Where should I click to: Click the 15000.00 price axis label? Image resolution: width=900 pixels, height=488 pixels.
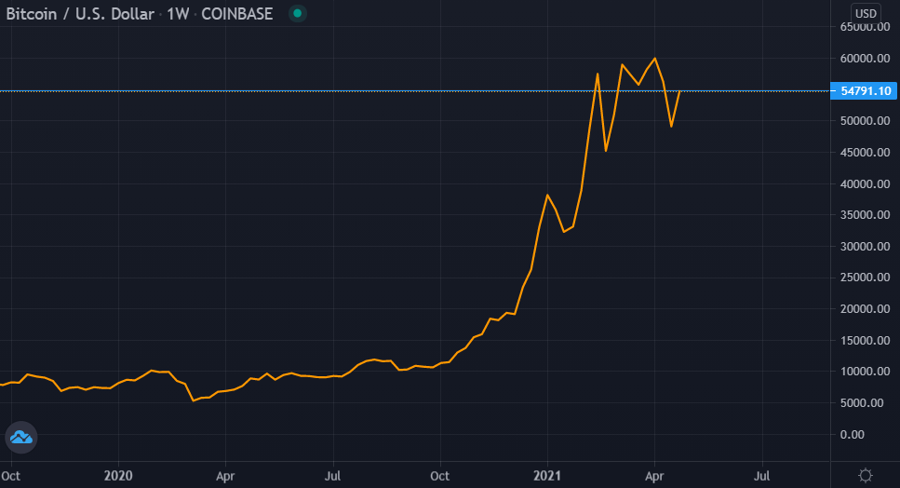(865, 341)
